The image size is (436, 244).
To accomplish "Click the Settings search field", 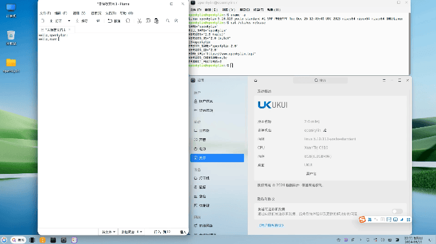I will 320,80.
